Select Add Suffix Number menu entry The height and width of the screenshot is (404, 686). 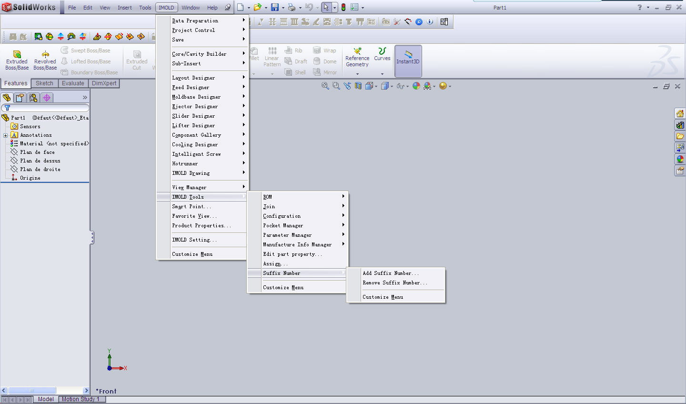pyautogui.click(x=396, y=273)
